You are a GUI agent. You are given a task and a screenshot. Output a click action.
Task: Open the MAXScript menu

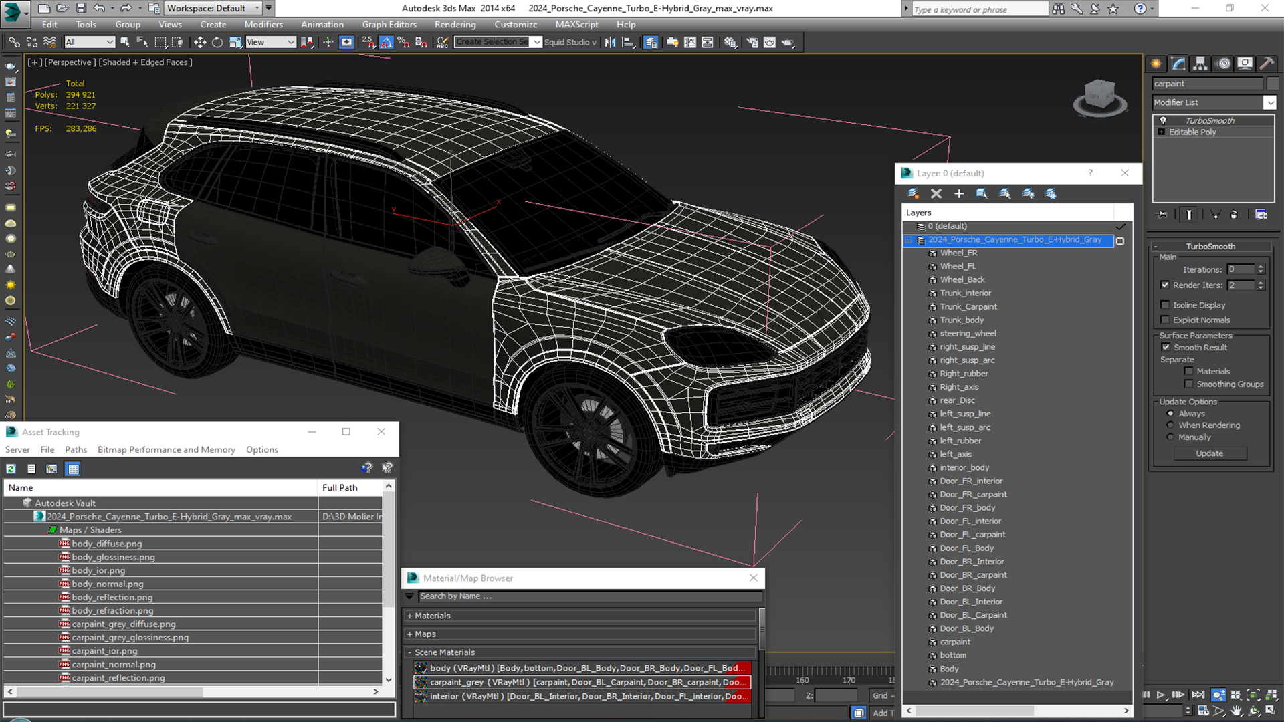[x=576, y=25]
